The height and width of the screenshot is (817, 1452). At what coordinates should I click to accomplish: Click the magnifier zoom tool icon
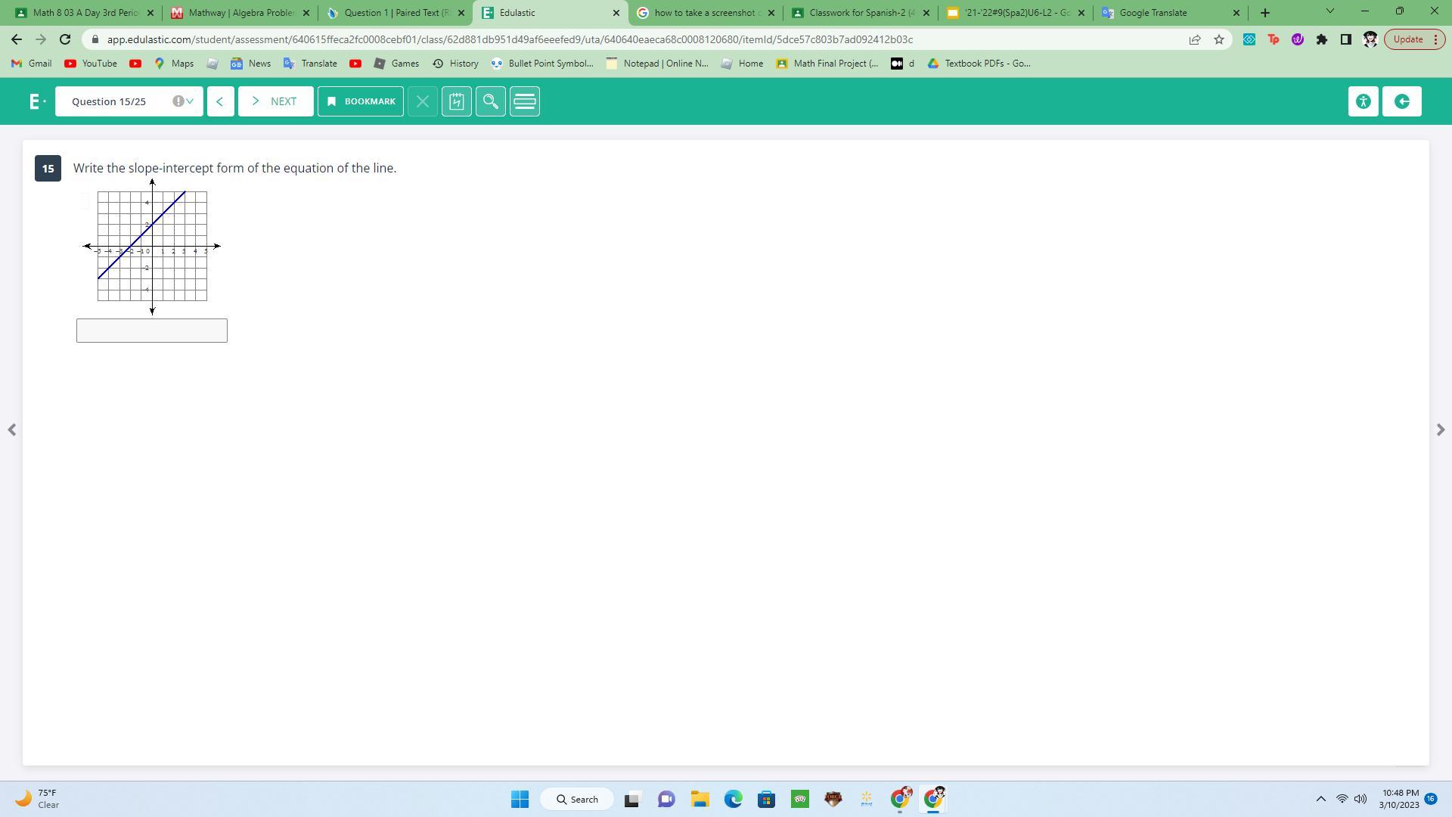click(x=491, y=101)
